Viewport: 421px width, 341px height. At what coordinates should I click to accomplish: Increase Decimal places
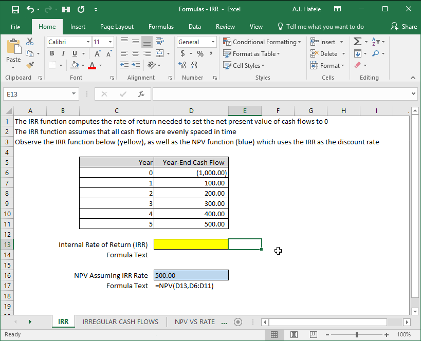182,65
